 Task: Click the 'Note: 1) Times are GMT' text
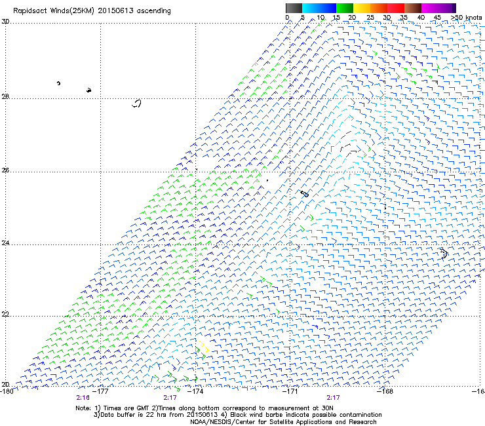coord(113,408)
